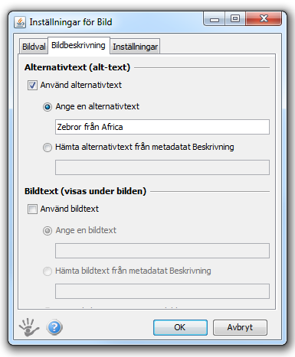Click the Zebror från Africa text field
This screenshot has width=295, height=357.
pos(162,127)
